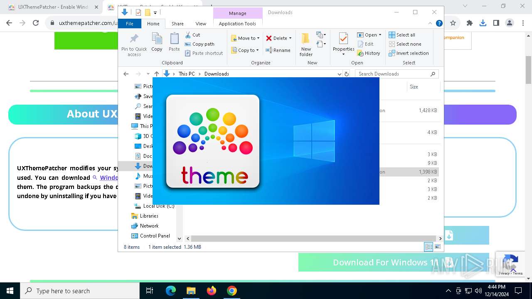Image resolution: width=532 pixels, height=299 pixels.
Task: Switch to the View ribbon tab
Action: [201, 24]
